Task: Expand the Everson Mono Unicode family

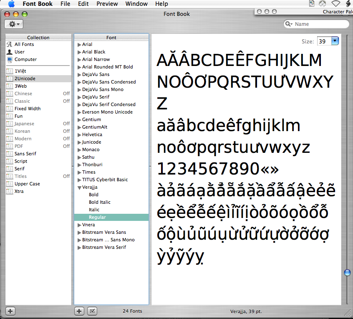Action: point(79,112)
